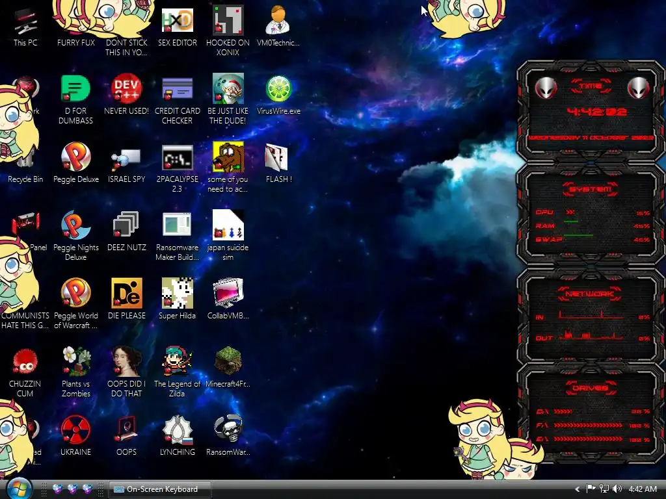The height and width of the screenshot is (499, 666).
Task: Select the D FOR DUMBASS icon
Action: pos(75,99)
